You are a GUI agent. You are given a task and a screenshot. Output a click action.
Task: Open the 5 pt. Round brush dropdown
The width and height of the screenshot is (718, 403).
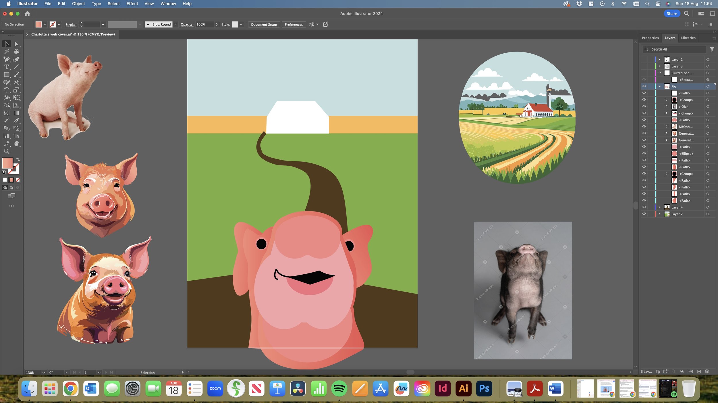pyautogui.click(x=175, y=24)
